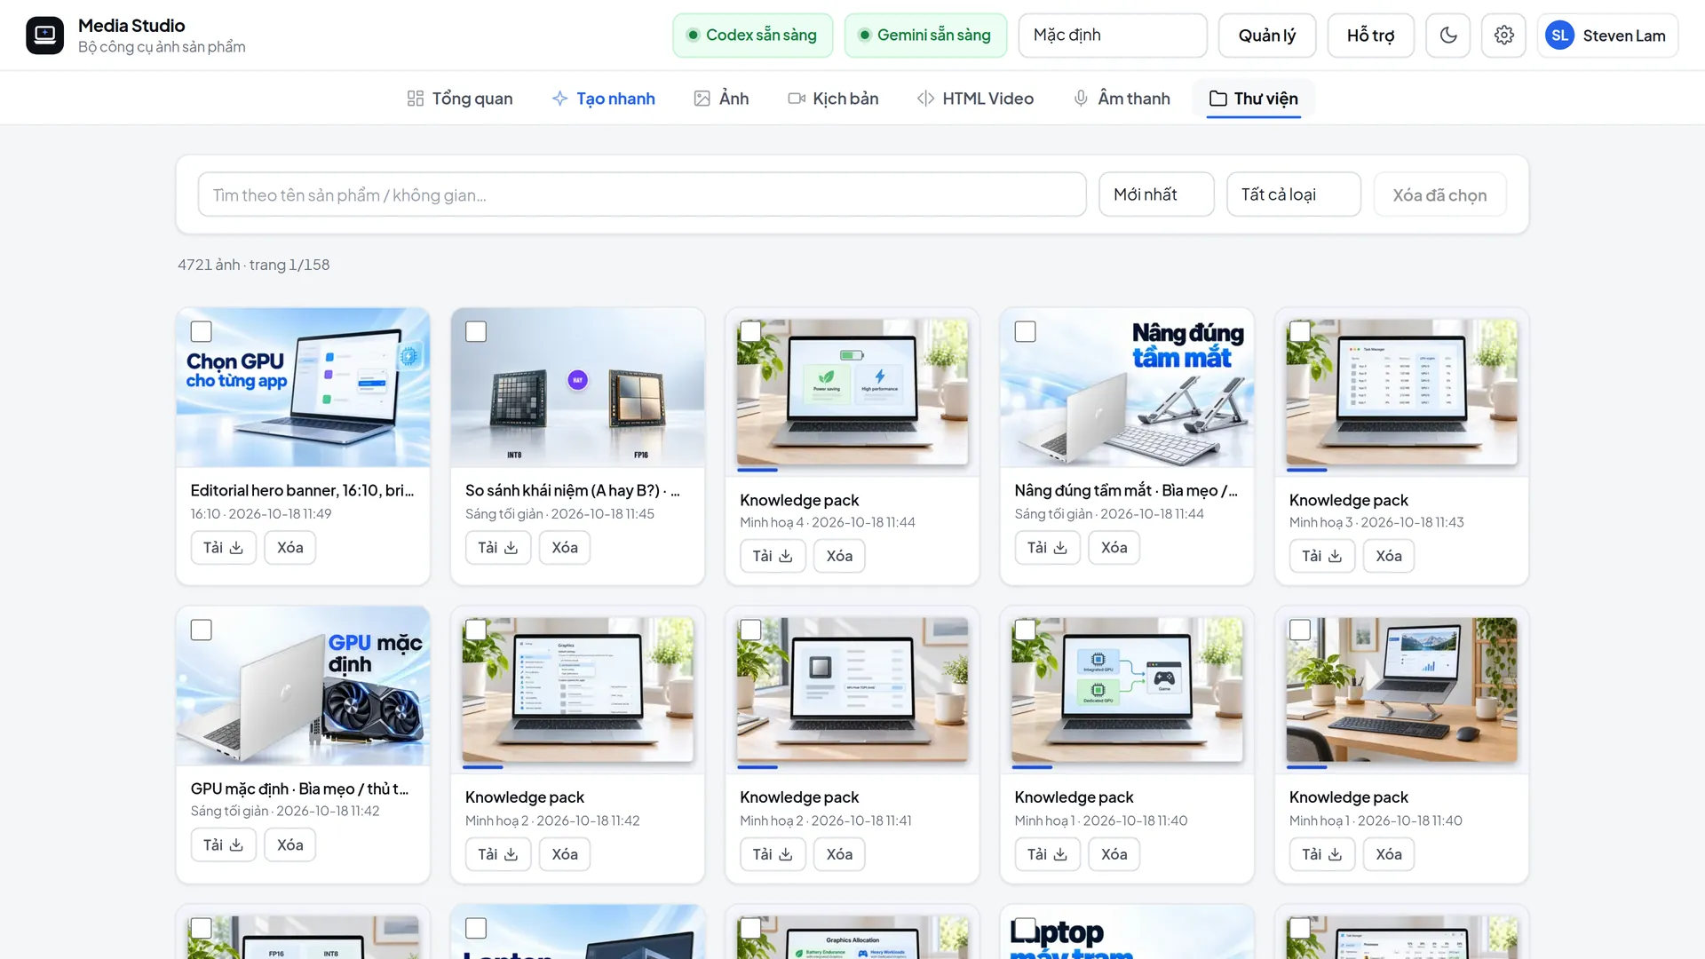Open the Ảnh tab
1705x959 pixels.
pos(721,99)
